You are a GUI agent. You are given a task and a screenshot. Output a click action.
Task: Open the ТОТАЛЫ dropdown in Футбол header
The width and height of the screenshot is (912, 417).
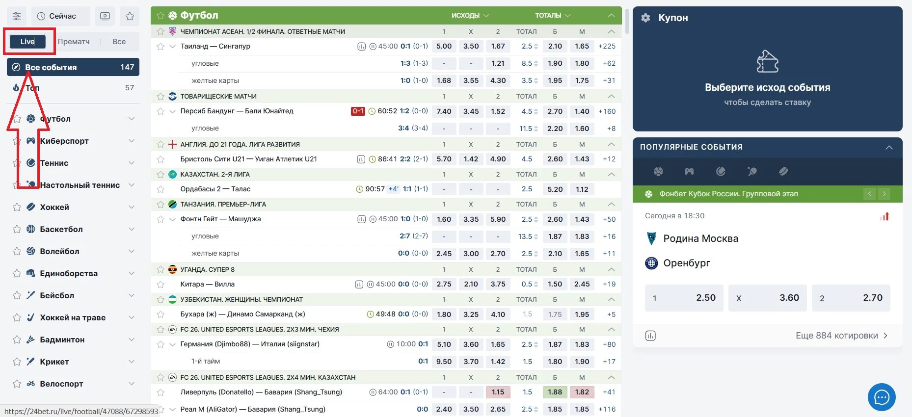pos(553,16)
